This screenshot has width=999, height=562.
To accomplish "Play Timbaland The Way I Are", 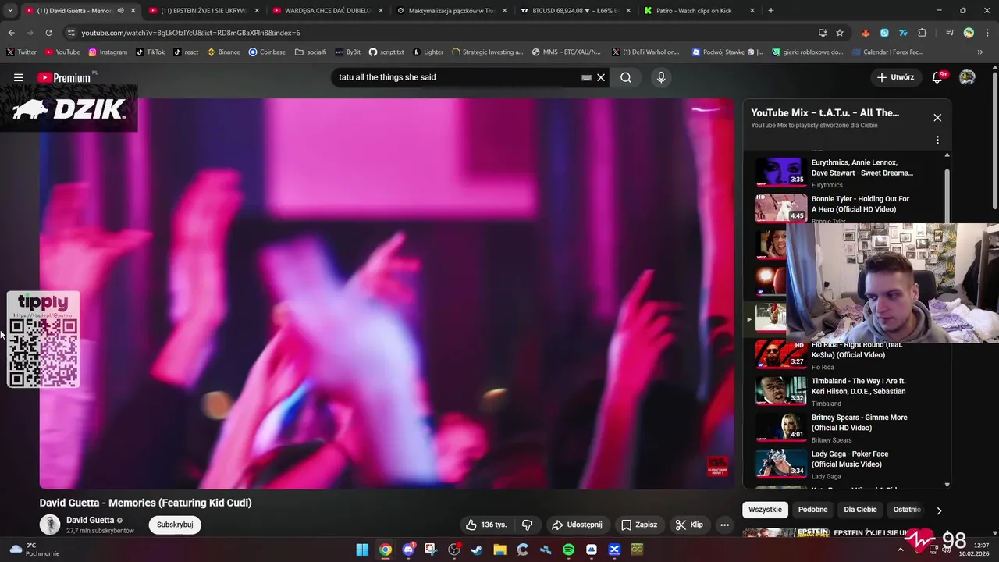I will tap(843, 390).
